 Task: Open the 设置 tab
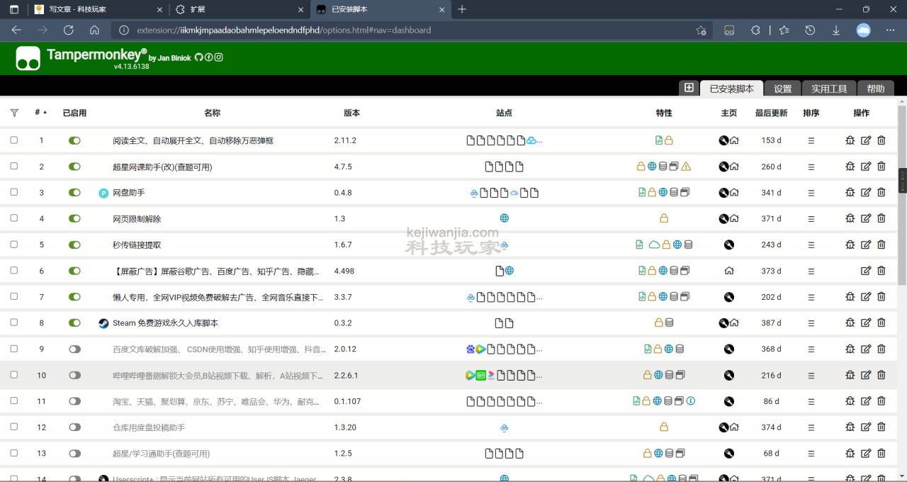pos(782,89)
